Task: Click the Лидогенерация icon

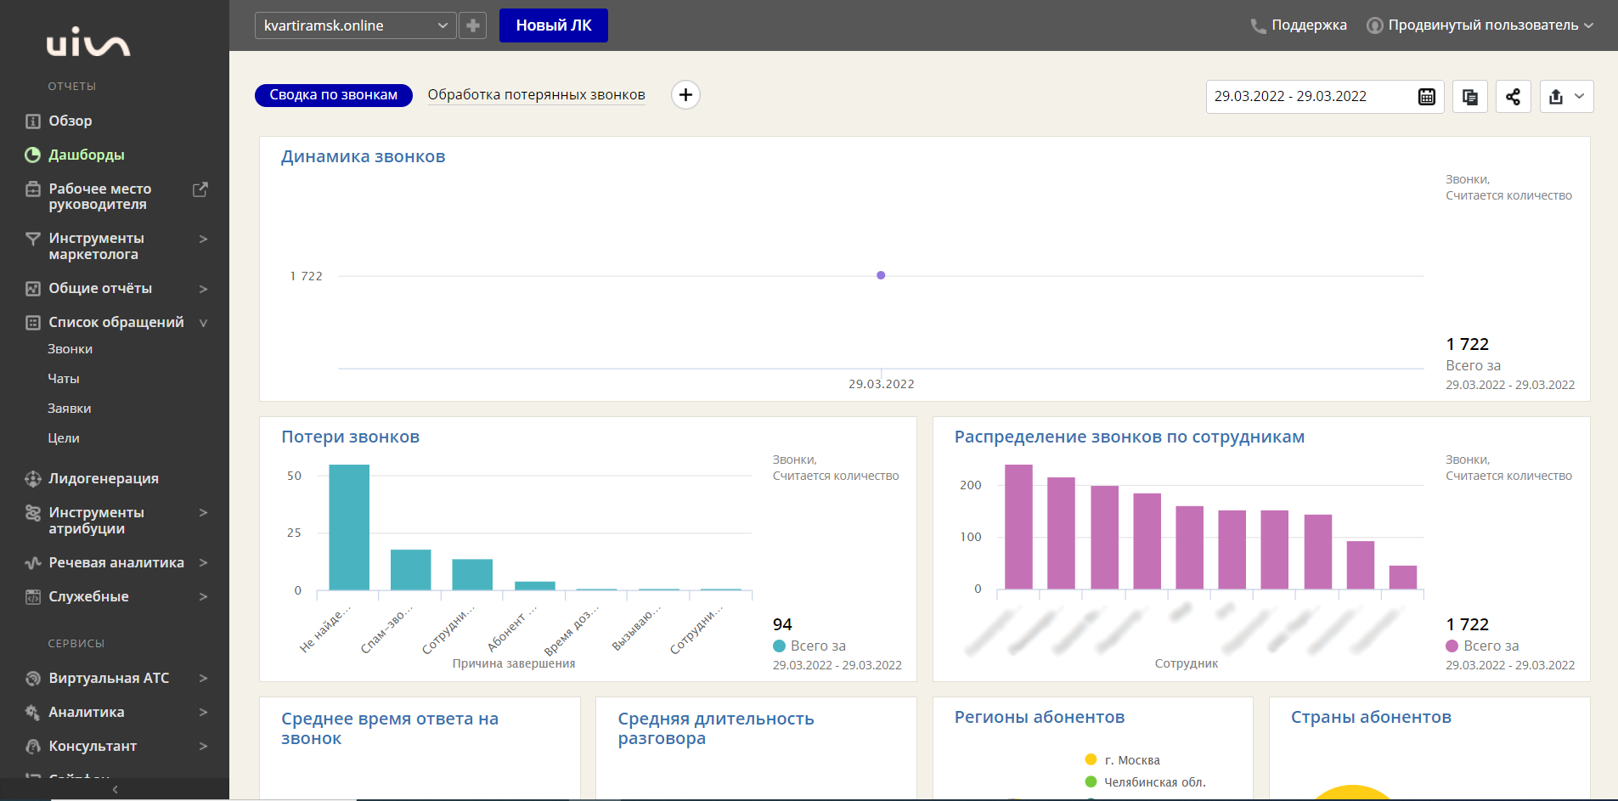Action: point(32,479)
